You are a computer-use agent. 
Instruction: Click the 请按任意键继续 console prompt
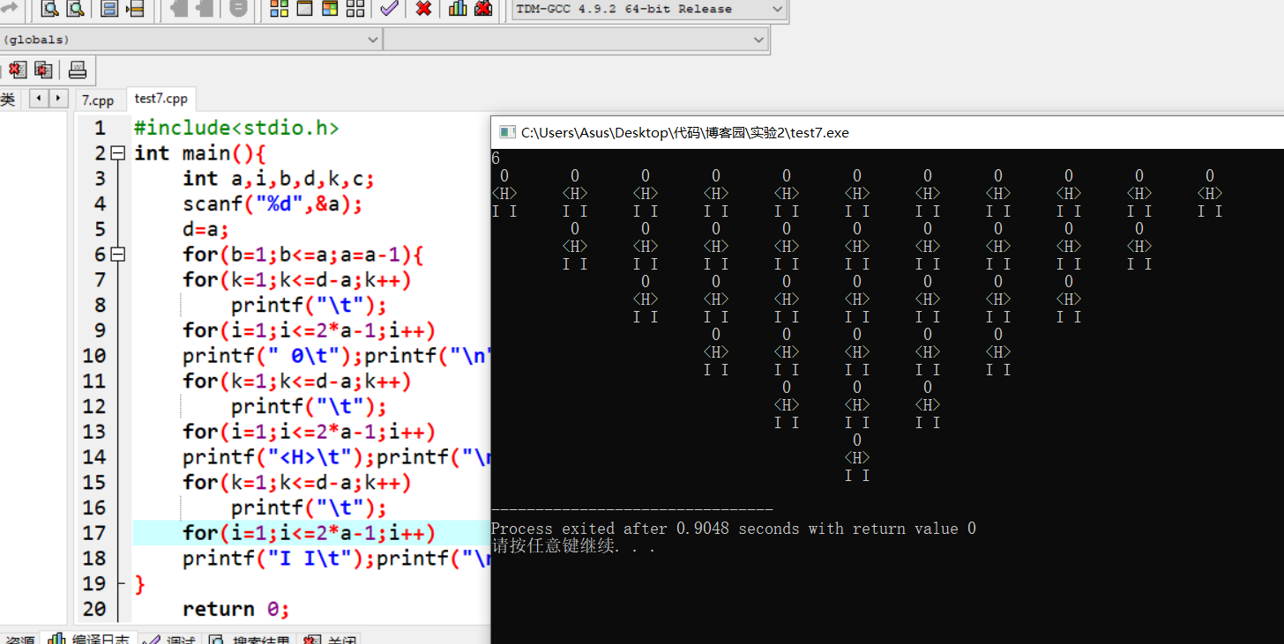[573, 546]
